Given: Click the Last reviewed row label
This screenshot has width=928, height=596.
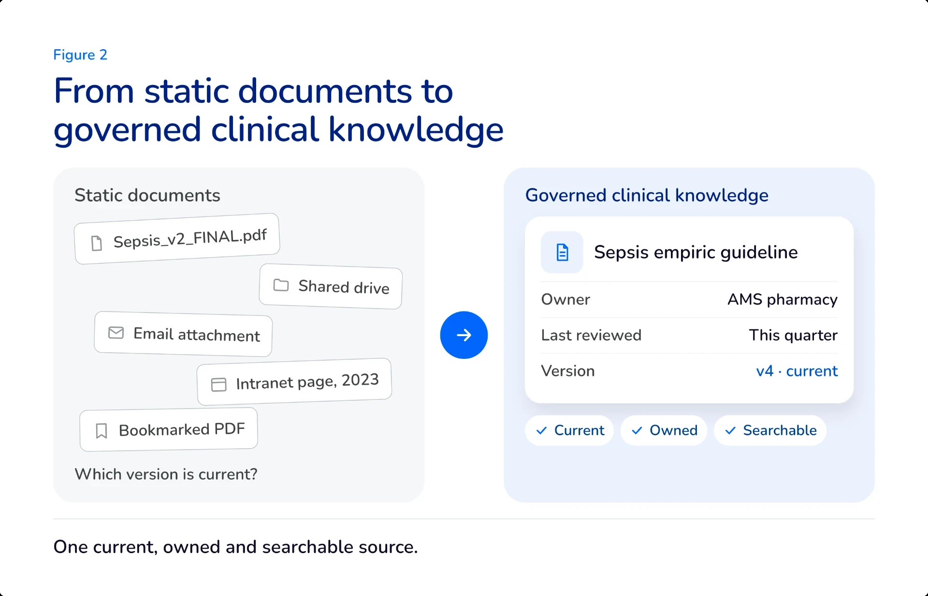Looking at the screenshot, I should tap(591, 335).
